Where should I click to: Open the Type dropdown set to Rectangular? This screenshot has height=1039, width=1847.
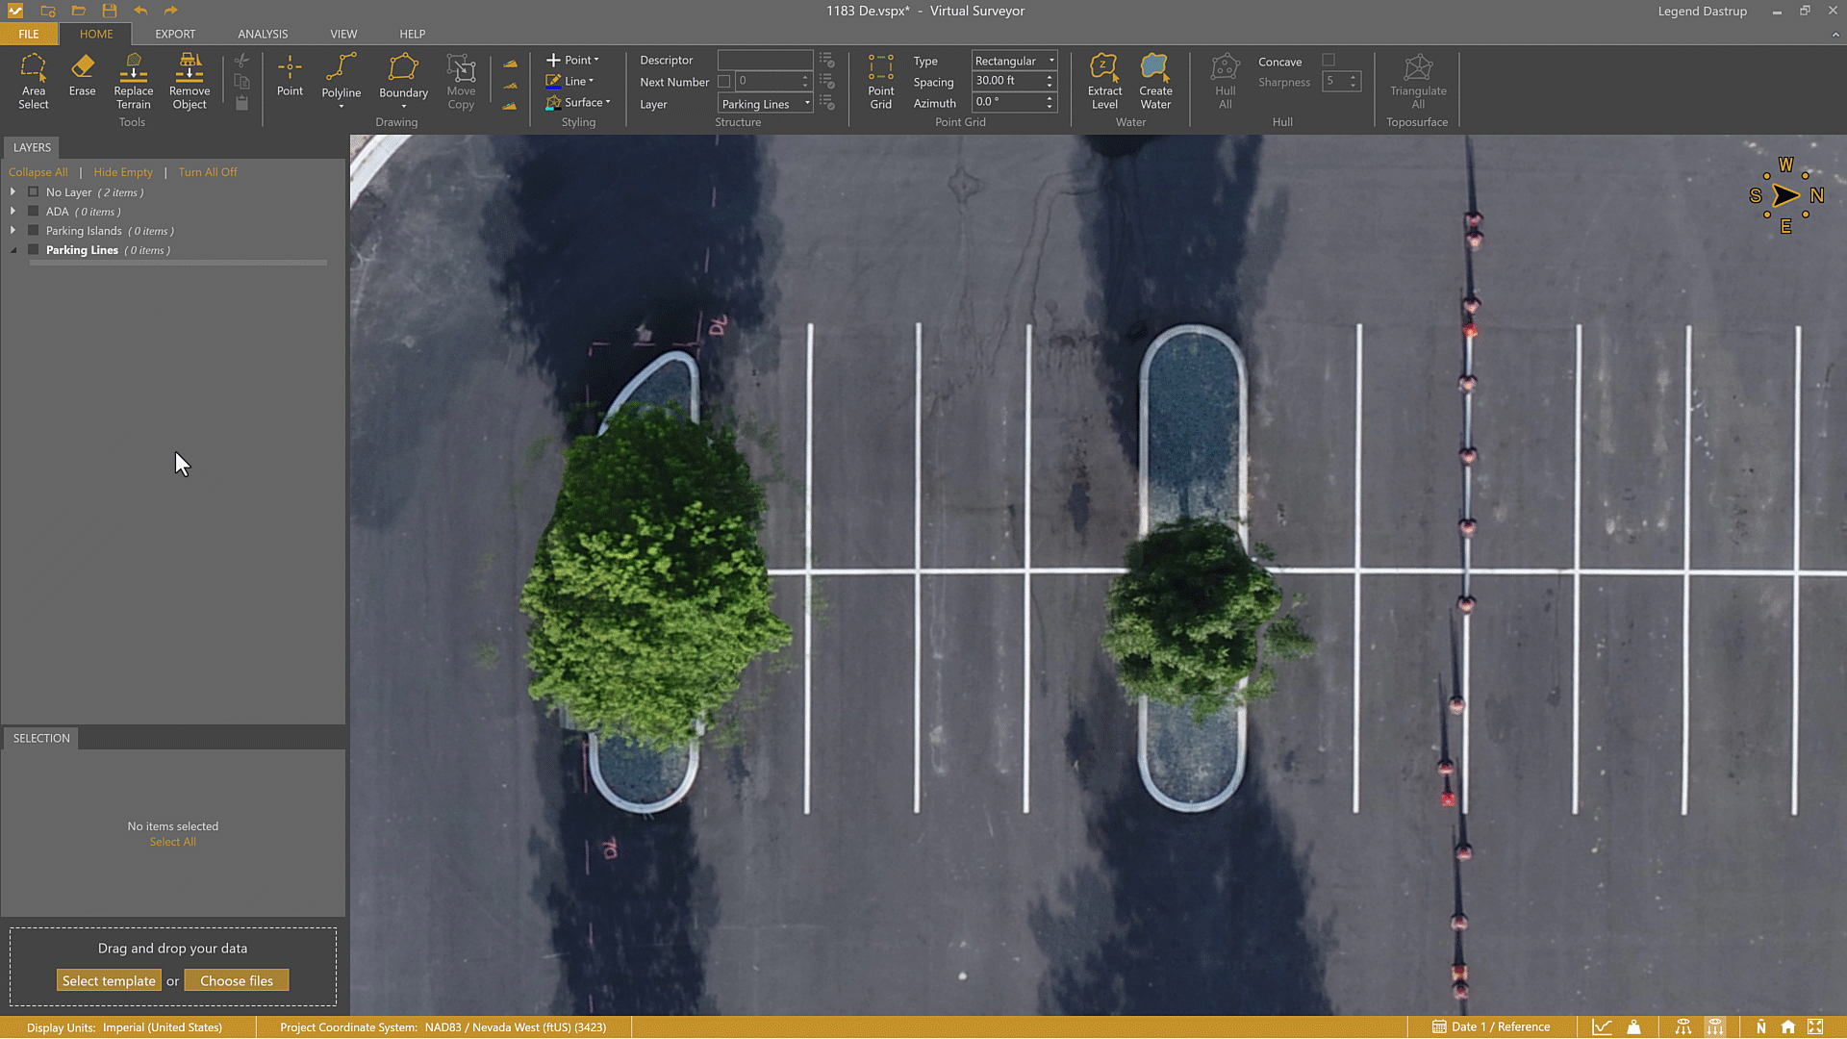coord(1014,61)
